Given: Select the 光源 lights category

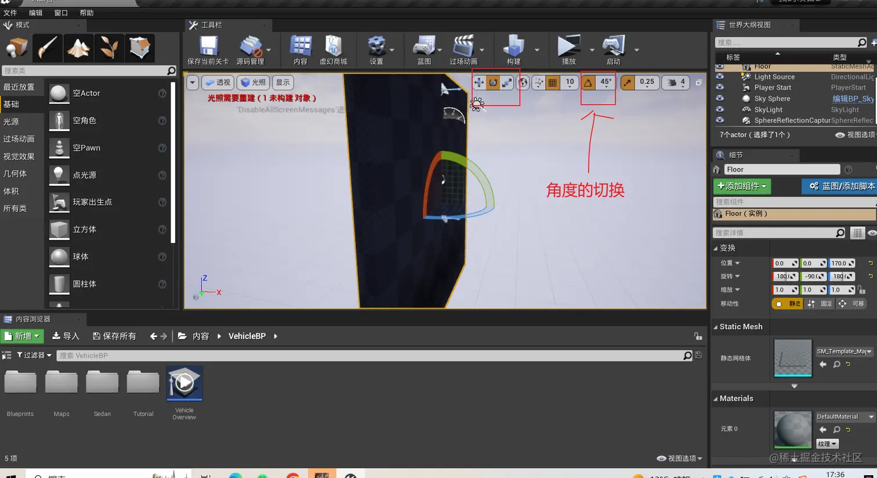Looking at the screenshot, I should [x=11, y=122].
